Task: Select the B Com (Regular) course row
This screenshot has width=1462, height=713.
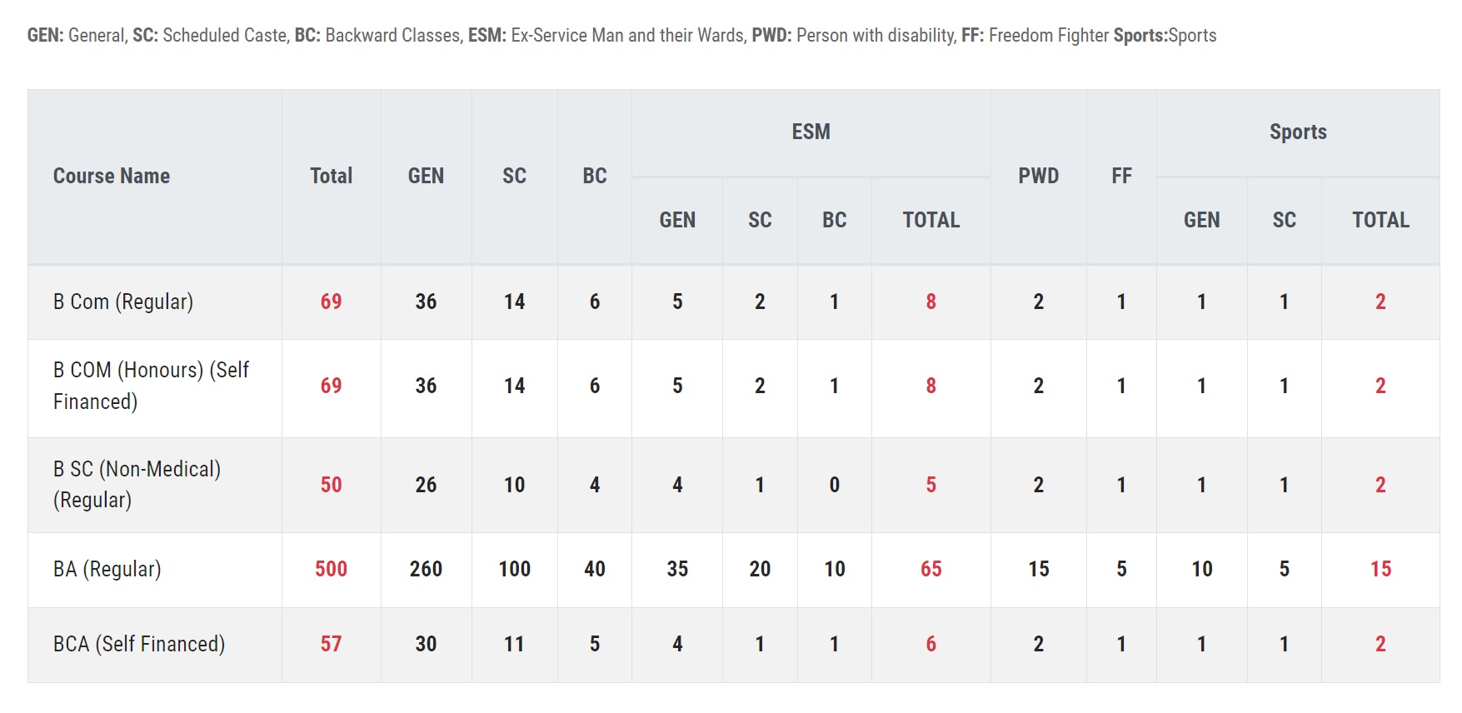Action: pyautogui.click(x=733, y=302)
